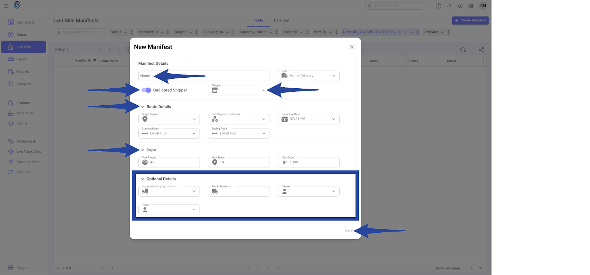Switch to the Calendar tab
This screenshot has width=590, height=275.
click(x=281, y=21)
